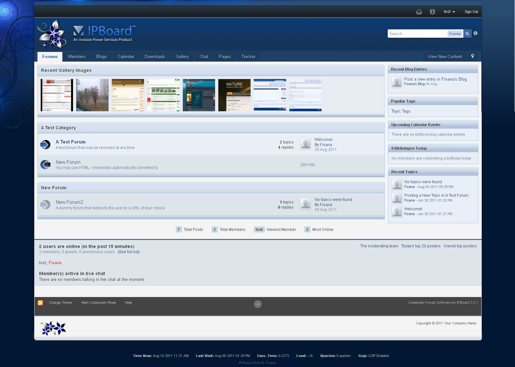Click into the Search text field
Screen dimensions: 515x367
tap(417, 34)
